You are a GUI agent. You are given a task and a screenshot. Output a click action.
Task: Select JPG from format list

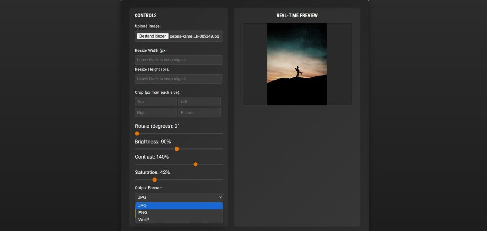point(179,205)
